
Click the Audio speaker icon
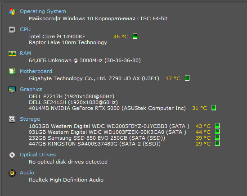(x=12, y=173)
